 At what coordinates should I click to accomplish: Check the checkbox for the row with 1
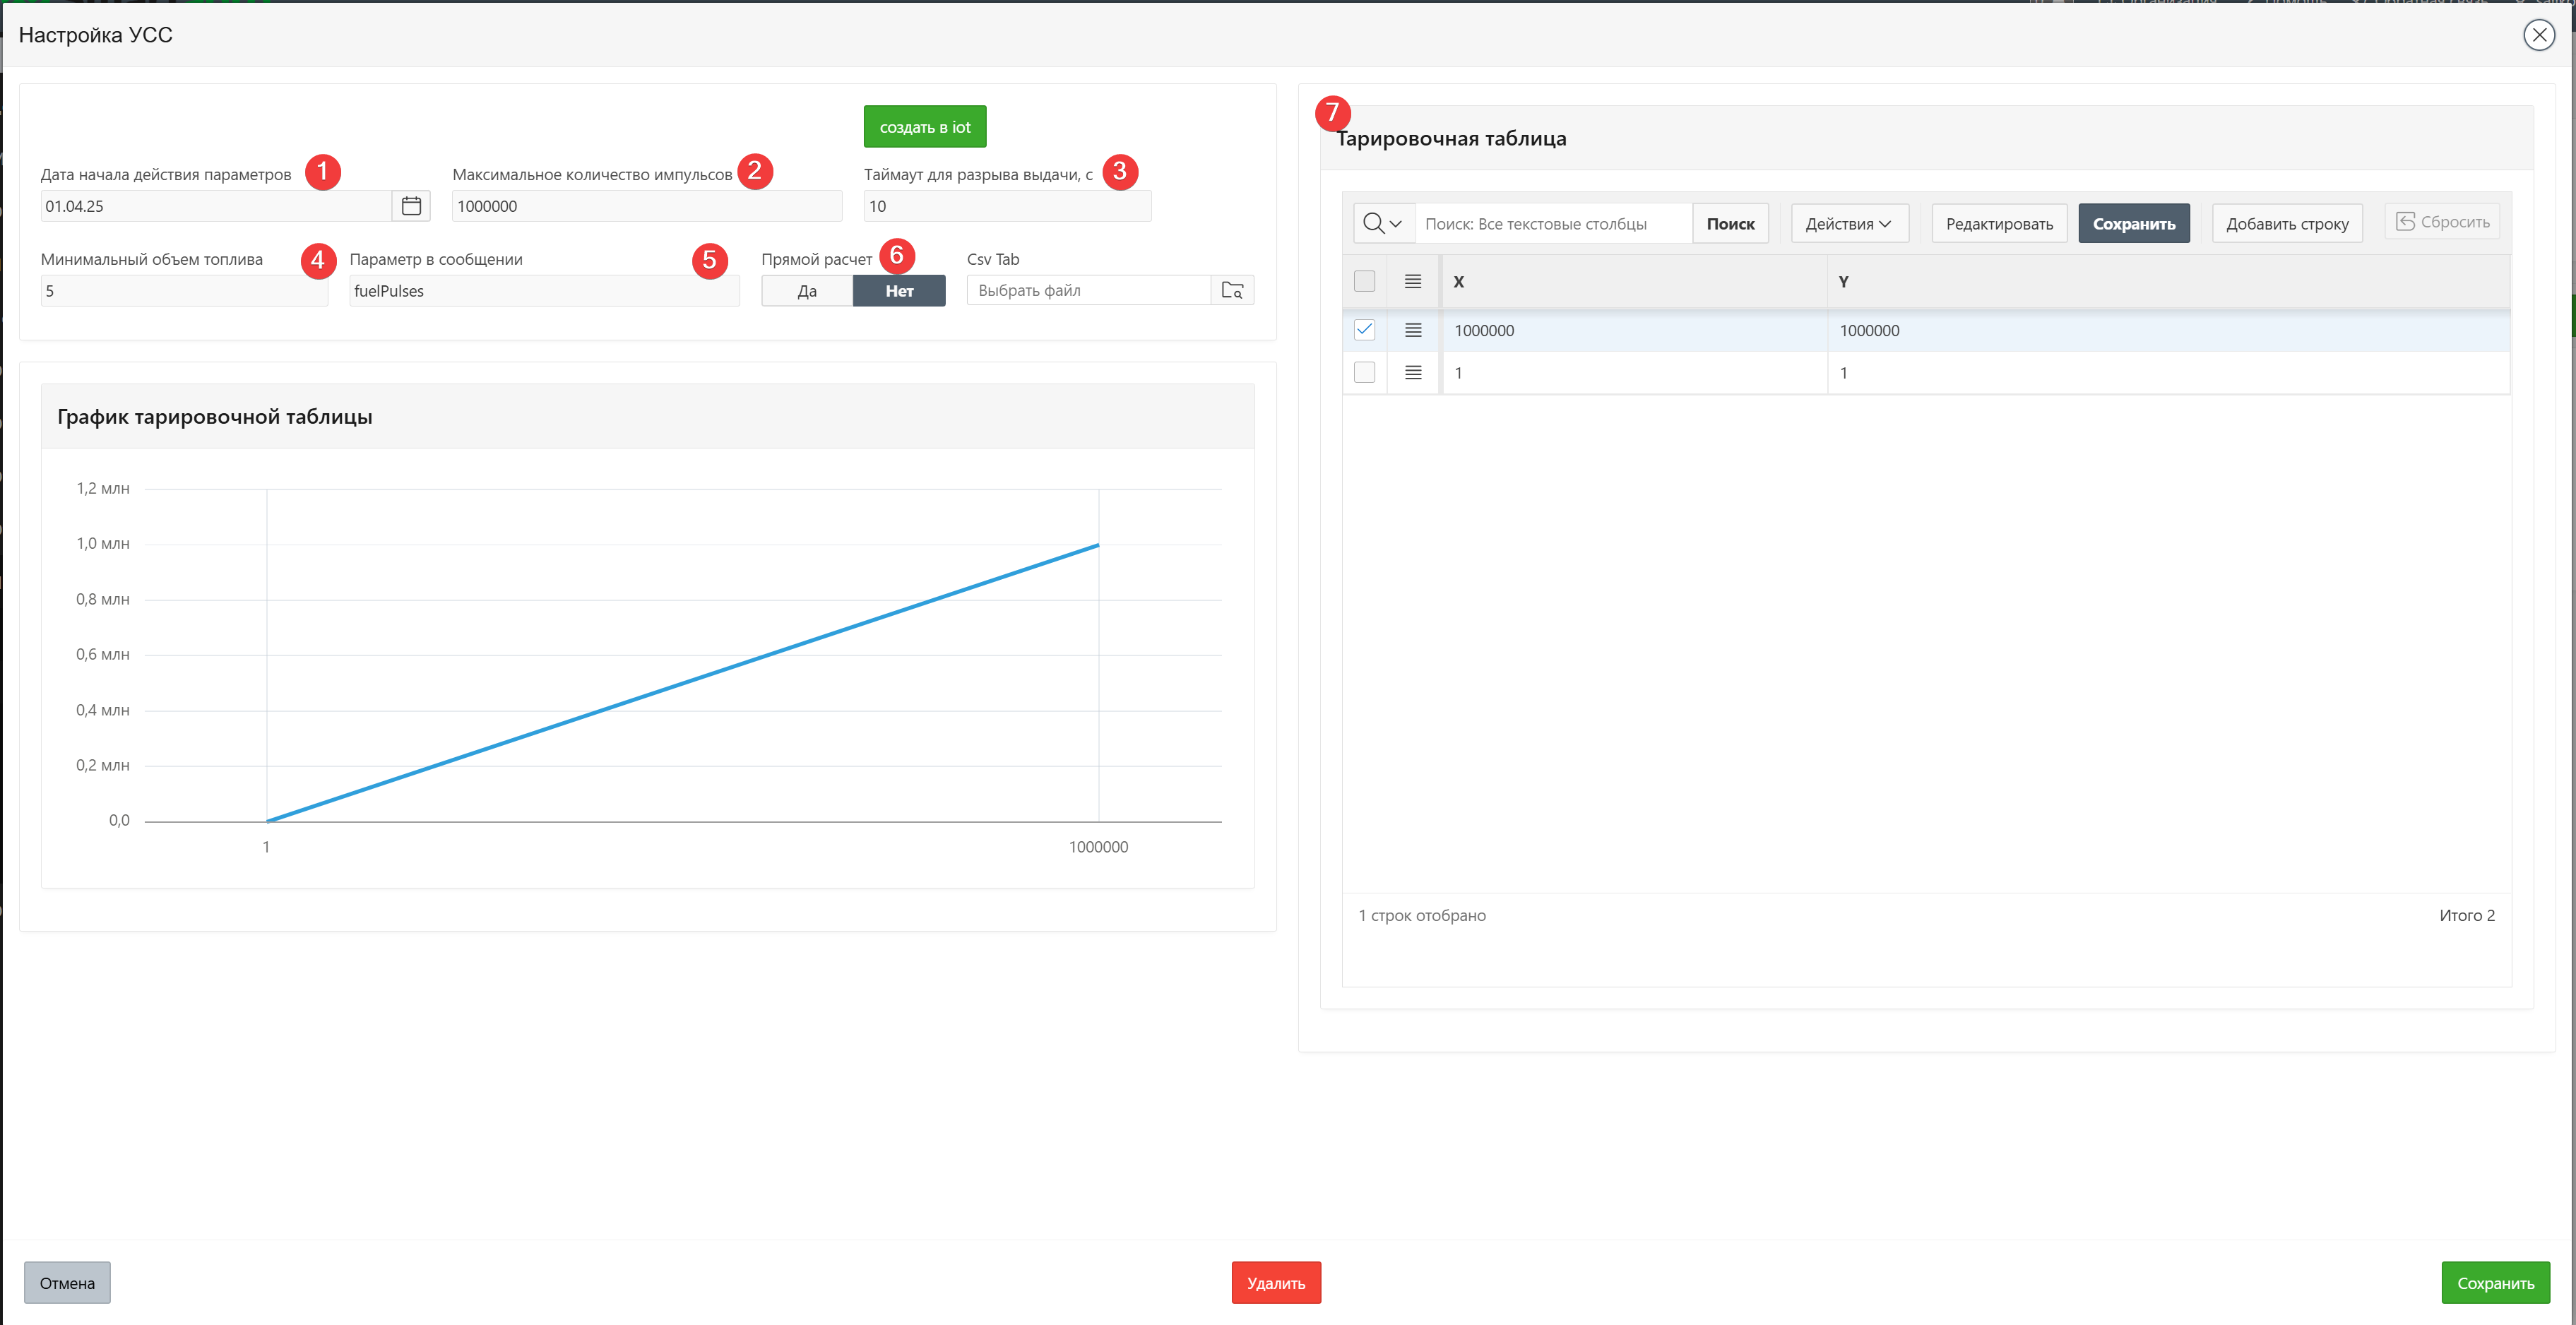pyautogui.click(x=1364, y=372)
